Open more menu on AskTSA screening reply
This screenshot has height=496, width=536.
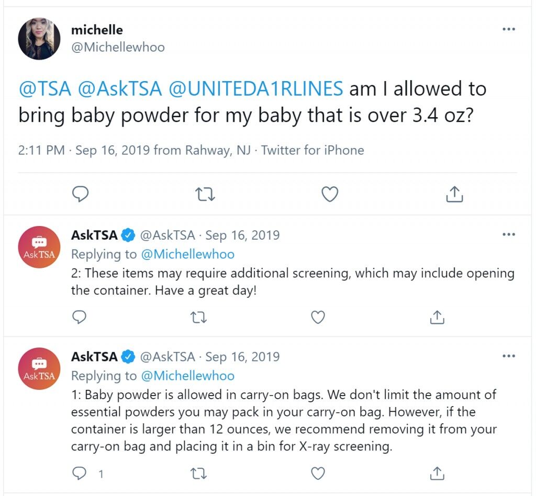tap(509, 234)
